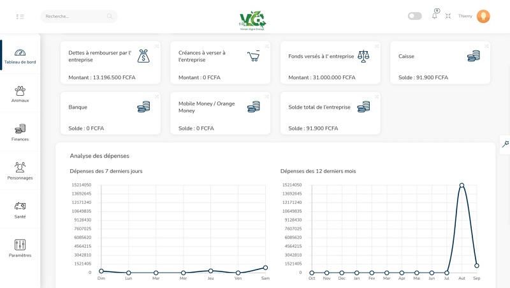Open the Thierry user profile menu
The image size is (510, 288).
click(483, 16)
